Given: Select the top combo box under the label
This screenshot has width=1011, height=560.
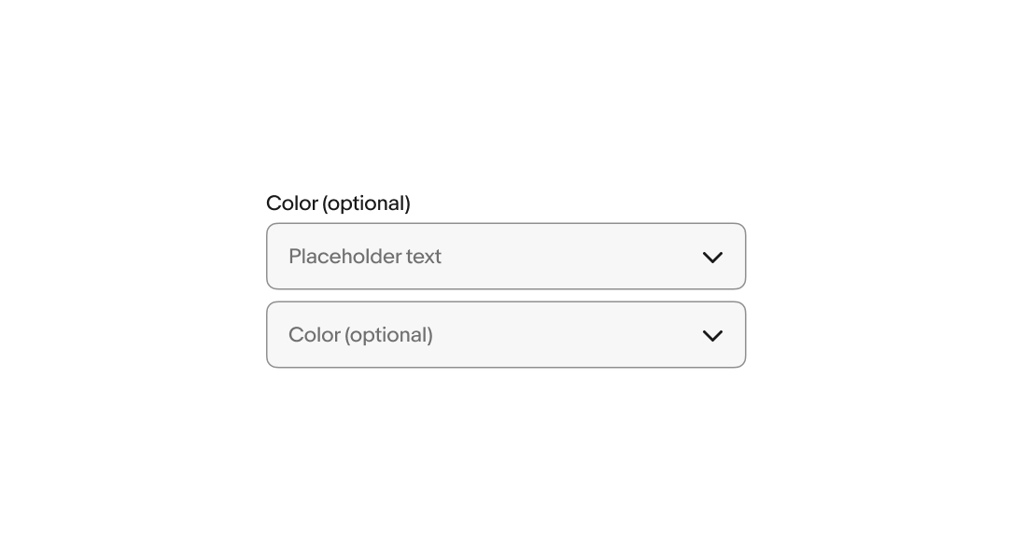Looking at the screenshot, I should coord(505,257).
